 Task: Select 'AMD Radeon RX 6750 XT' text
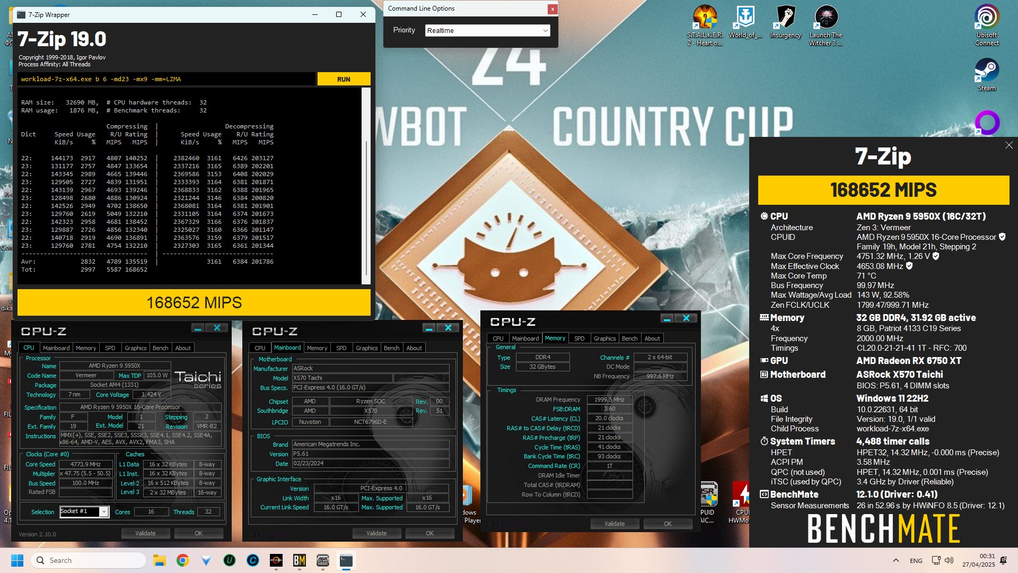coord(909,361)
